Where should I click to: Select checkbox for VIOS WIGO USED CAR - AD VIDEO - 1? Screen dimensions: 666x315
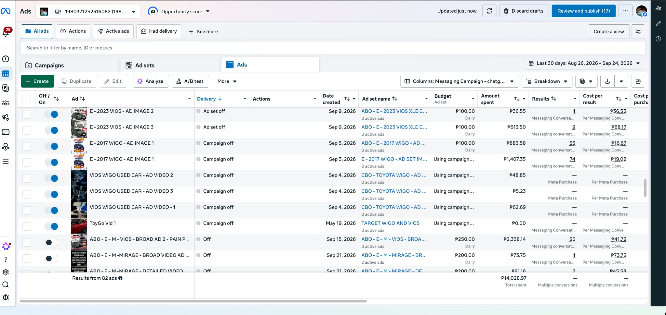tap(27, 210)
